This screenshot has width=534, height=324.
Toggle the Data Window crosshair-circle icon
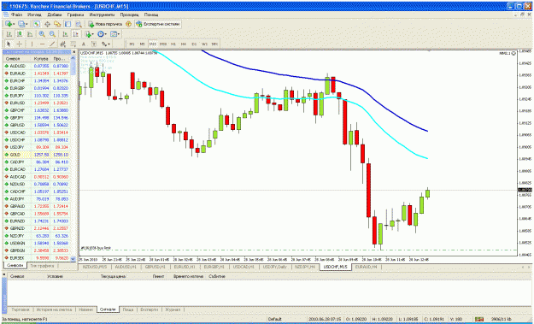click(x=47, y=24)
